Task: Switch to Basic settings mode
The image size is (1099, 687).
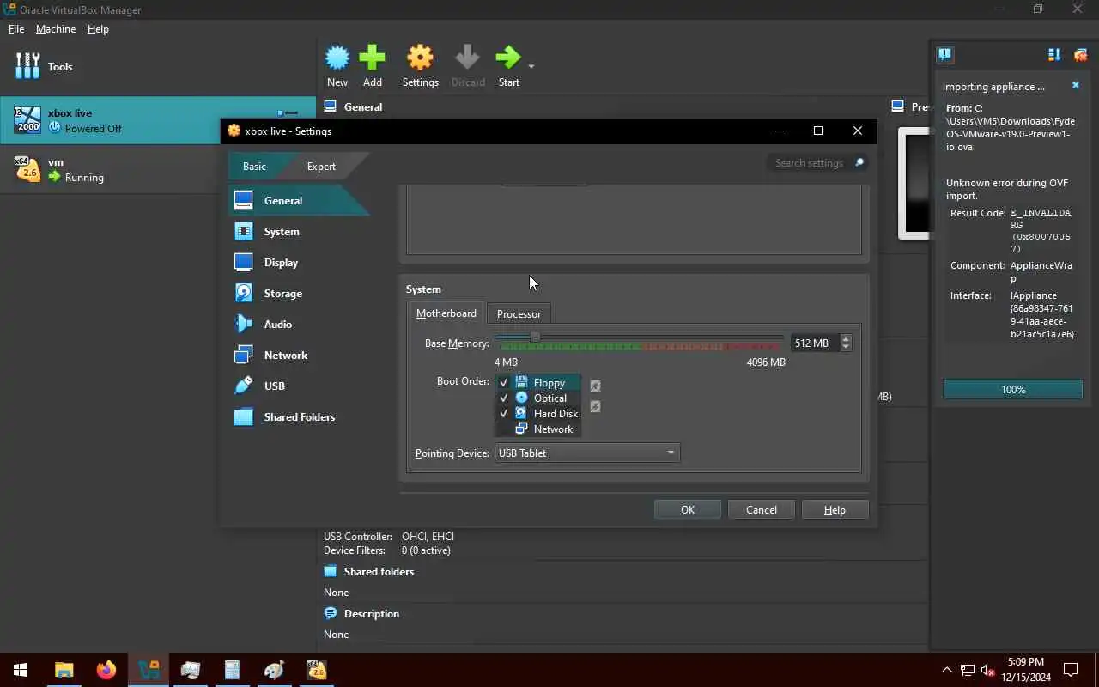Action: 254,166
